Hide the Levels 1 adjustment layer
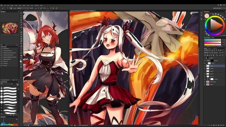The height and width of the screenshot is (127, 226). 205,79
